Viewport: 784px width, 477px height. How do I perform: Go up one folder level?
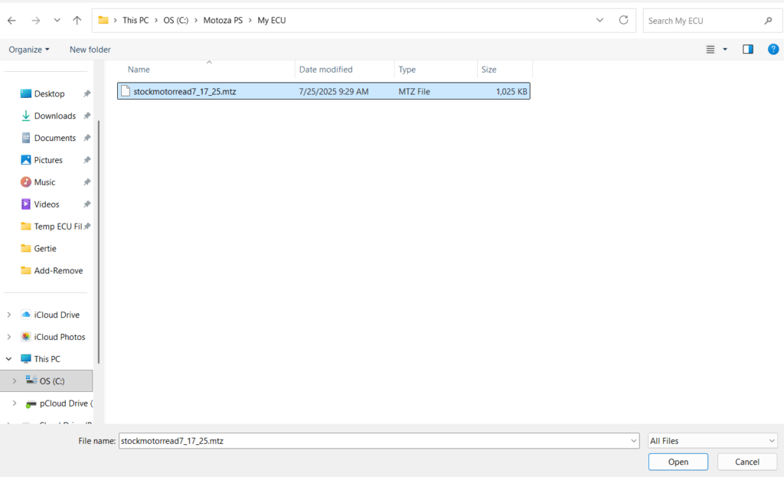tap(77, 21)
